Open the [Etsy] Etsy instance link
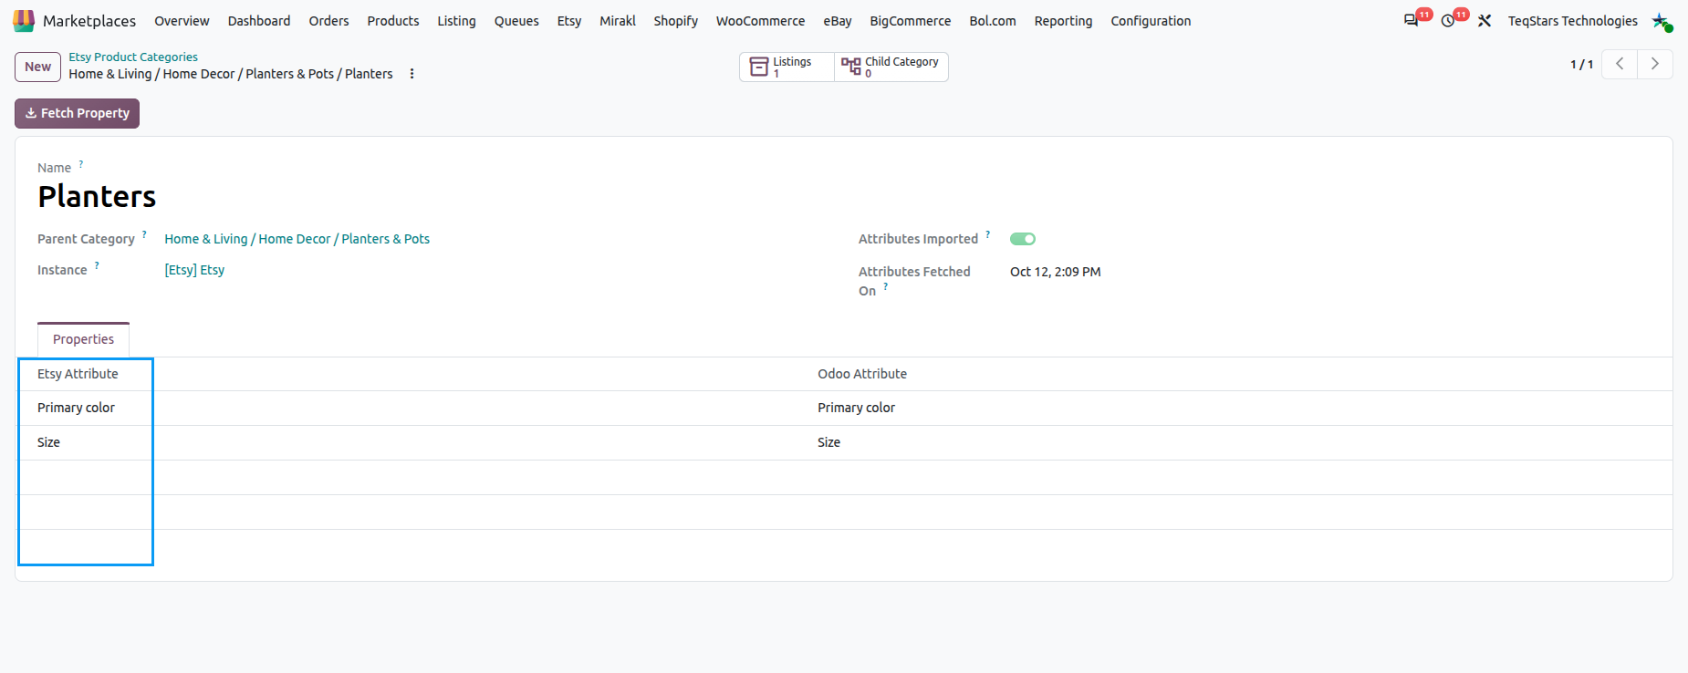 (x=194, y=270)
